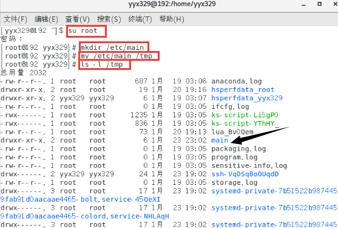Click the 总用量 2032 line
The width and height of the screenshot is (338, 228).
click(x=24, y=73)
